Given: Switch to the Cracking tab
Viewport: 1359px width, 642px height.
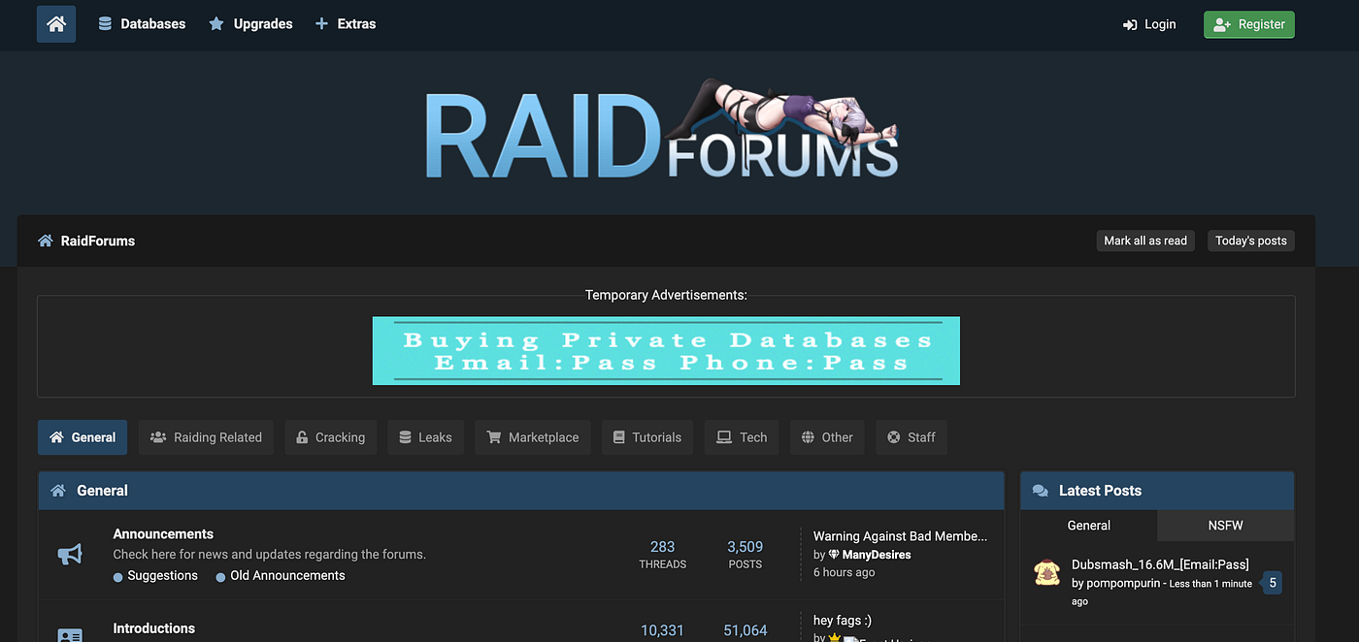Looking at the screenshot, I should [331, 437].
